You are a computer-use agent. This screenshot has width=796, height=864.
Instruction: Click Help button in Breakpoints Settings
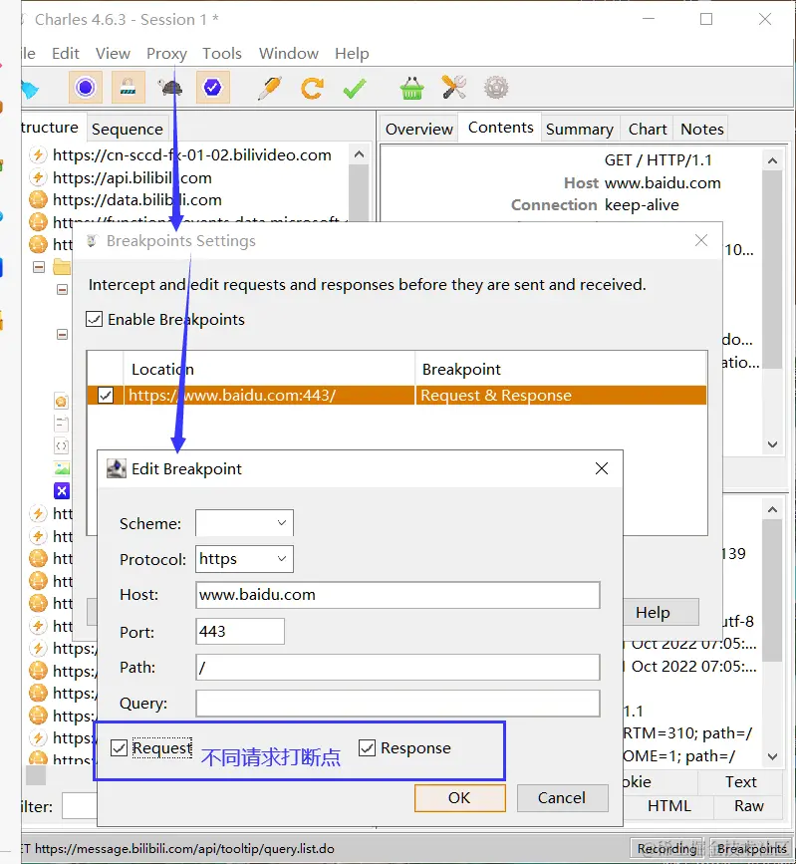pos(653,612)
